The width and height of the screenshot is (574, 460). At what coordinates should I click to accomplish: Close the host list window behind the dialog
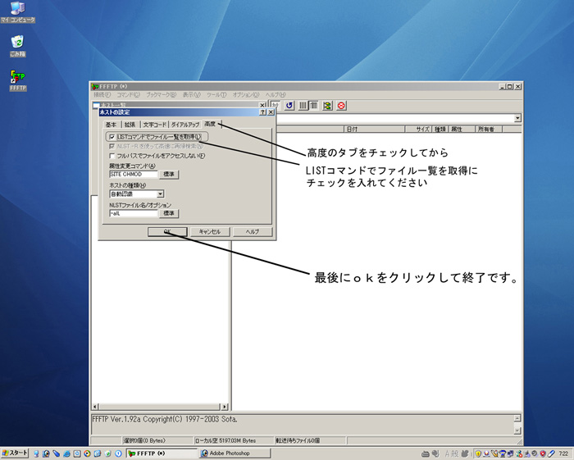point(262,106)
